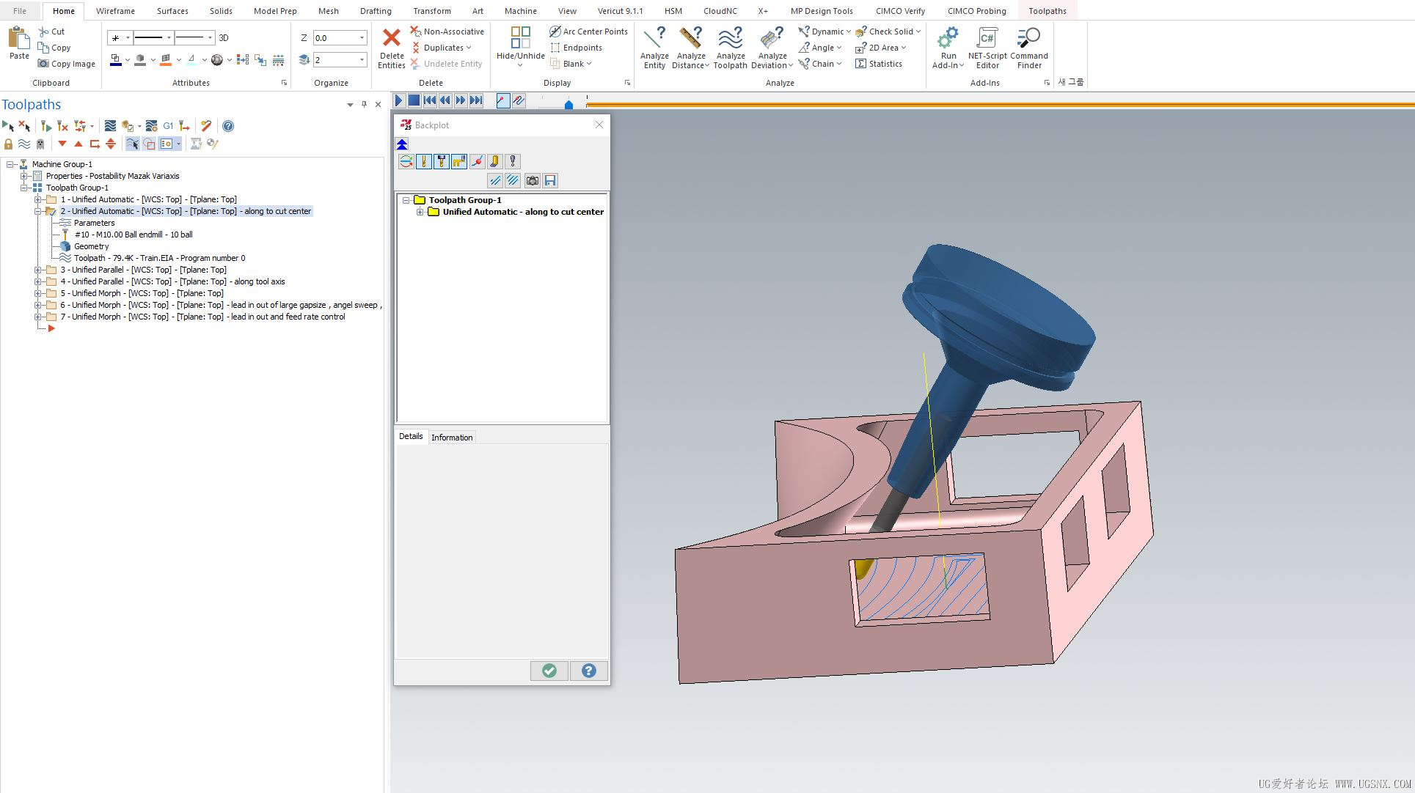Viewport: 1415px width, 793px height.
Task: Toggle the display holder button in Backplot
Action: (442, 161)
